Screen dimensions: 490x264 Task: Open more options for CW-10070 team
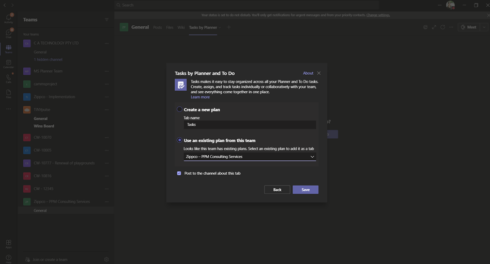coord(106,138)
